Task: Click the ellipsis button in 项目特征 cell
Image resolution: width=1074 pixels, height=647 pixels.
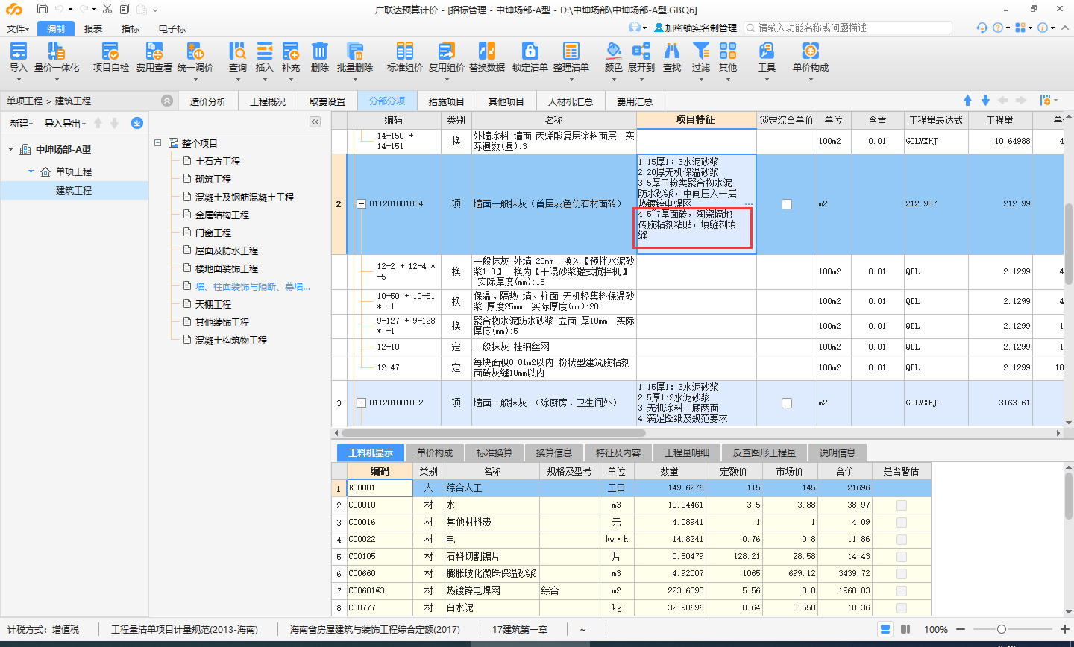Action: tap(749, 204)
